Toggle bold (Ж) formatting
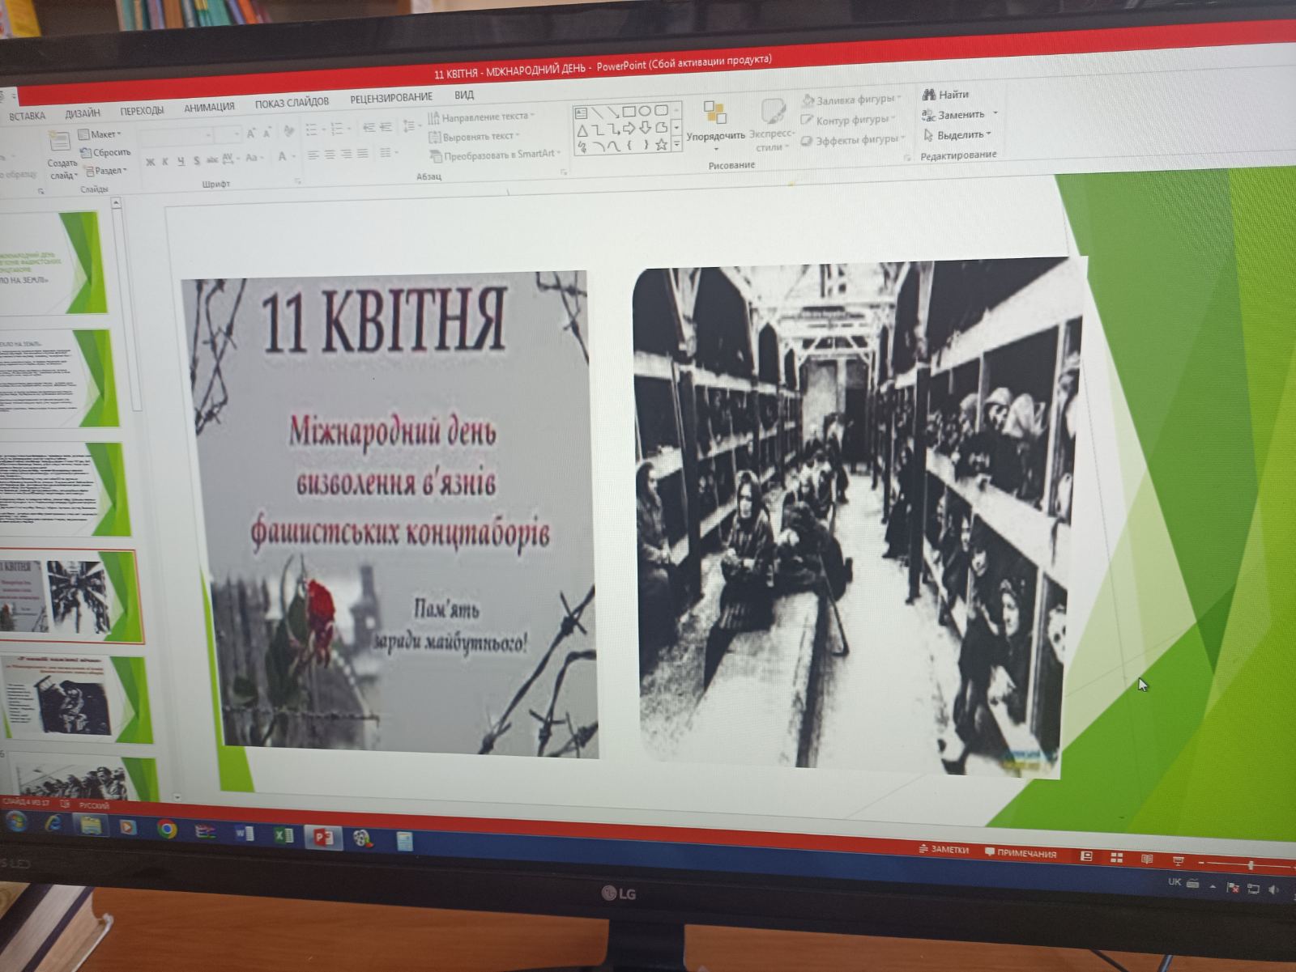Image resolution: width=1296 pixels, height=972 pixels. [150, 162]
